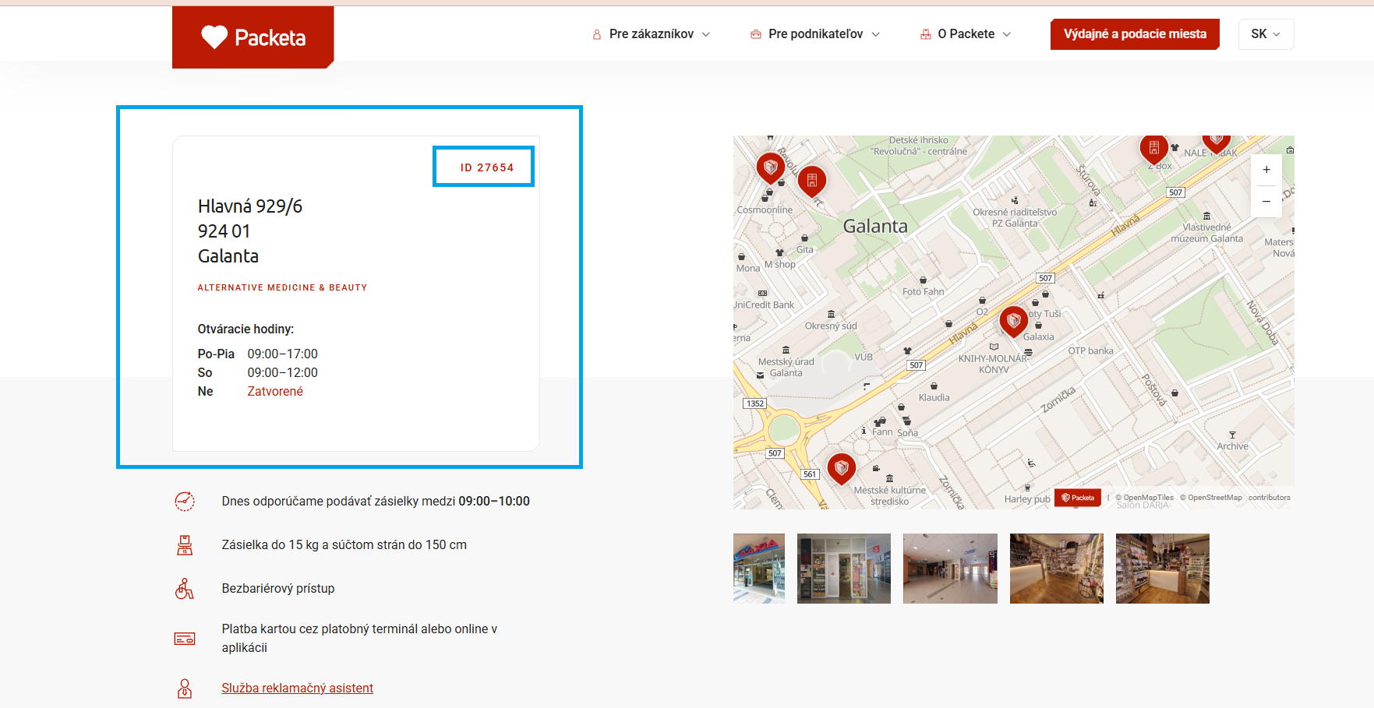
Task: Click the Zatvorené Sunday status
Action: click(275, 392)
